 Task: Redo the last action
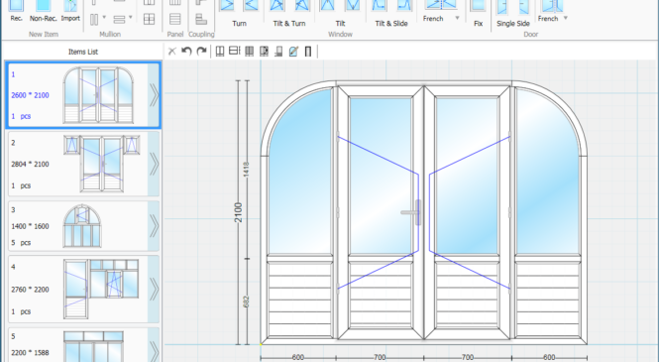tap(202, 52)
